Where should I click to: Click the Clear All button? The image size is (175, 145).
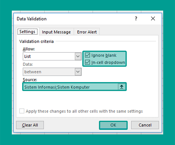point(30,125)
